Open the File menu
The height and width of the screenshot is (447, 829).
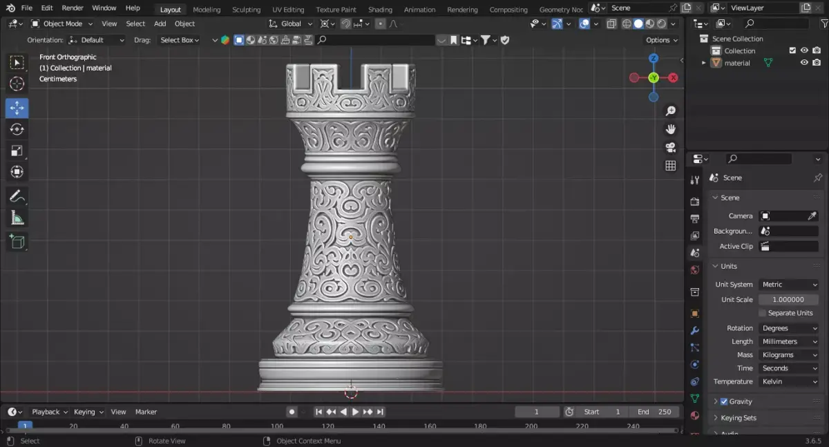(x=27, y=8)
